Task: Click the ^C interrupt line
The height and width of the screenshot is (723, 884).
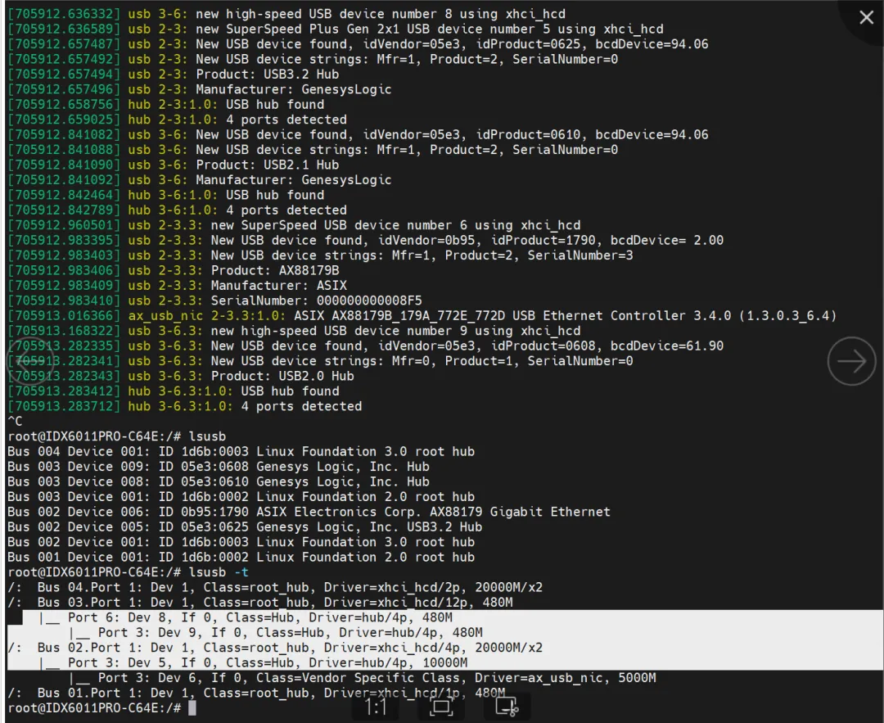Action: click(x=16, y=422)
